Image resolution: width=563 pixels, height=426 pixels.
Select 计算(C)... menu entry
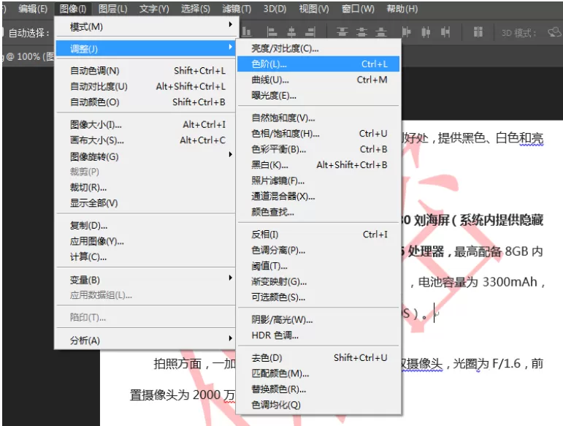tap(145, 257)
